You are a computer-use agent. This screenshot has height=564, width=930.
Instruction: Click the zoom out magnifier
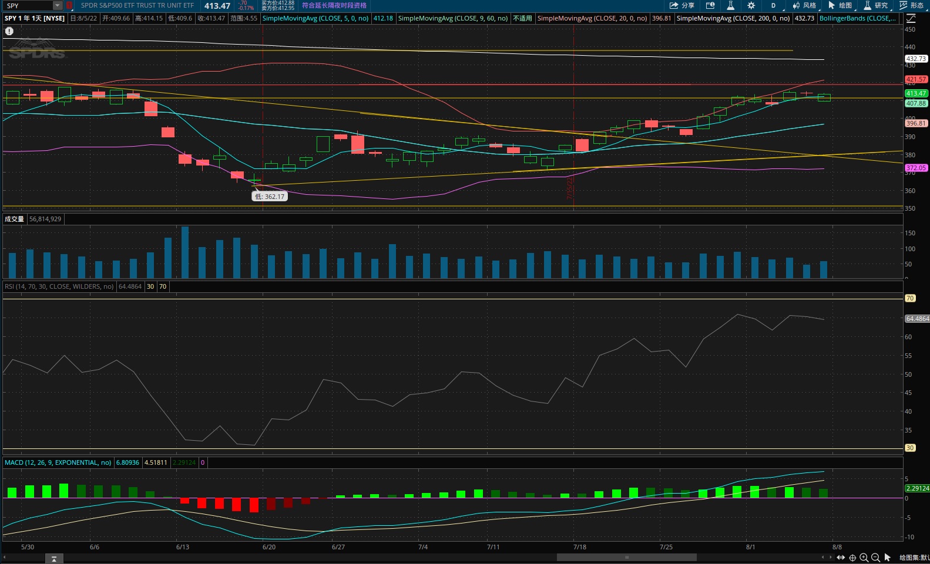point(875,558)
